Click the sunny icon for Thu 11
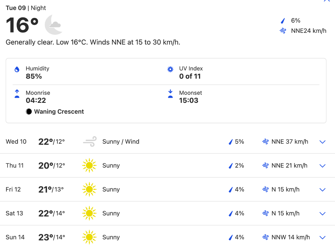The height and width of the screenshot is (248, 335). tap(89, 165)
